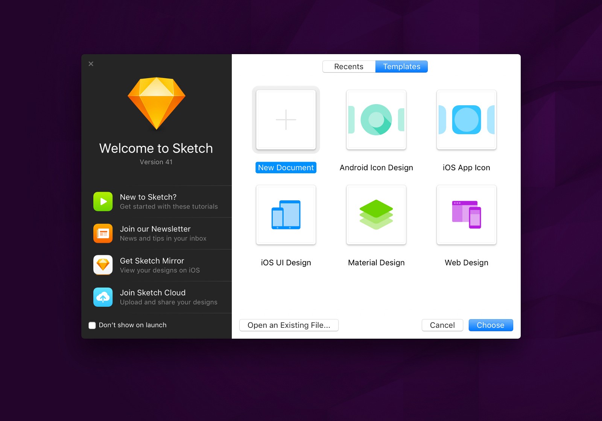Viewport: 602px width, 421px height.
Task: Click the Sketch Mirror diamond icon
Action: 103,265
